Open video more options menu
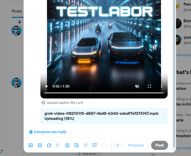The width and height of the screenshot is (191, 156). [162, 86]
